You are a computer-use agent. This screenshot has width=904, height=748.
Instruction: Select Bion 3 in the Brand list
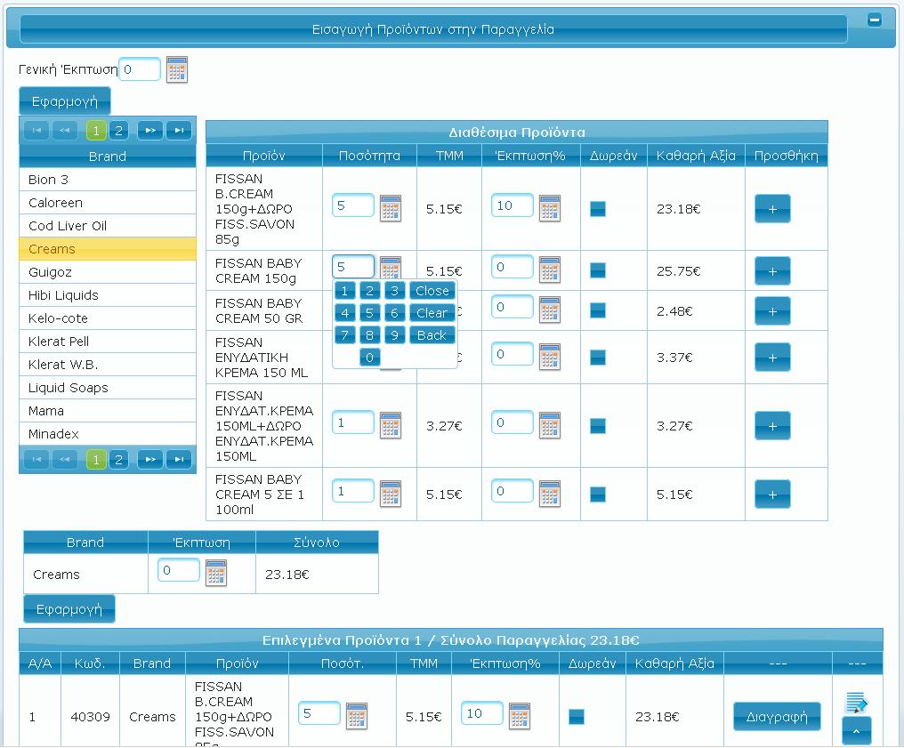(x=108, y=180)
